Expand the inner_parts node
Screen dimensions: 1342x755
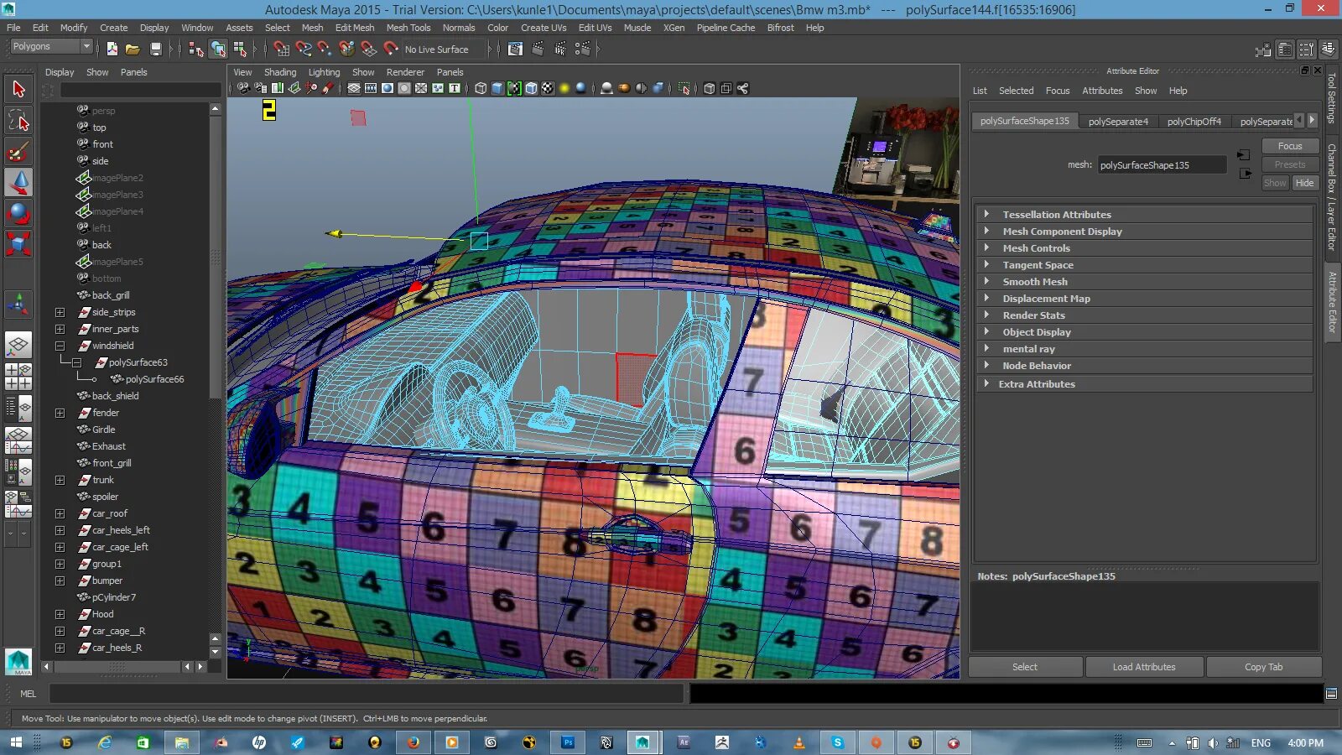pyautogui.click(x=60, y=329)
